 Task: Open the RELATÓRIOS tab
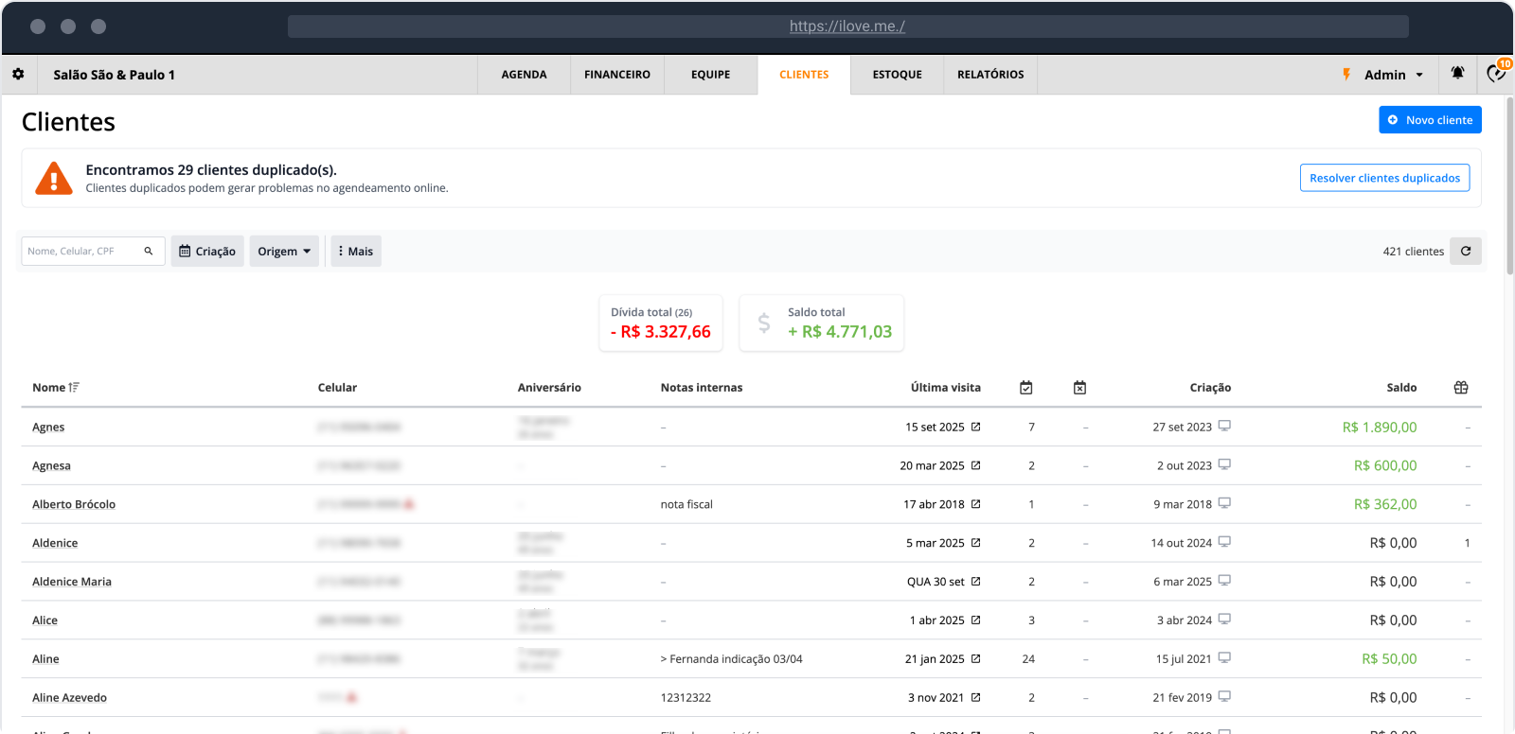pyautogui.click(x=990, y=75)
